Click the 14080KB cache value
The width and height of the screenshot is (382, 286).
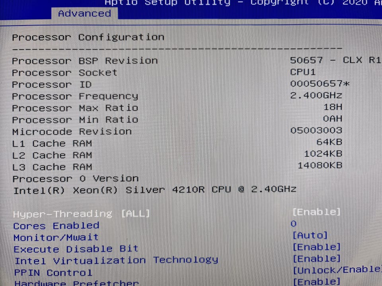(320, 165)
